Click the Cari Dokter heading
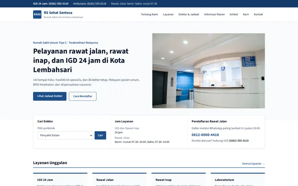The height and width of the screenshot is (186, 298). 45,121
